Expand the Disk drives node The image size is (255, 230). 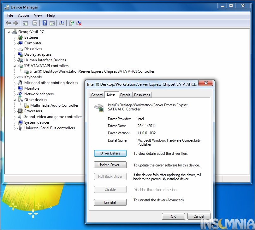[15, 49]
